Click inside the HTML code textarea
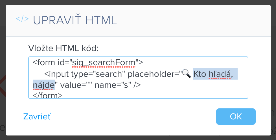 [138, 78]
